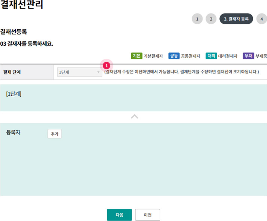This screenshot has height=221, width=267.
Task: Click the blue 공동 legend badge
Action: point(174,56)
